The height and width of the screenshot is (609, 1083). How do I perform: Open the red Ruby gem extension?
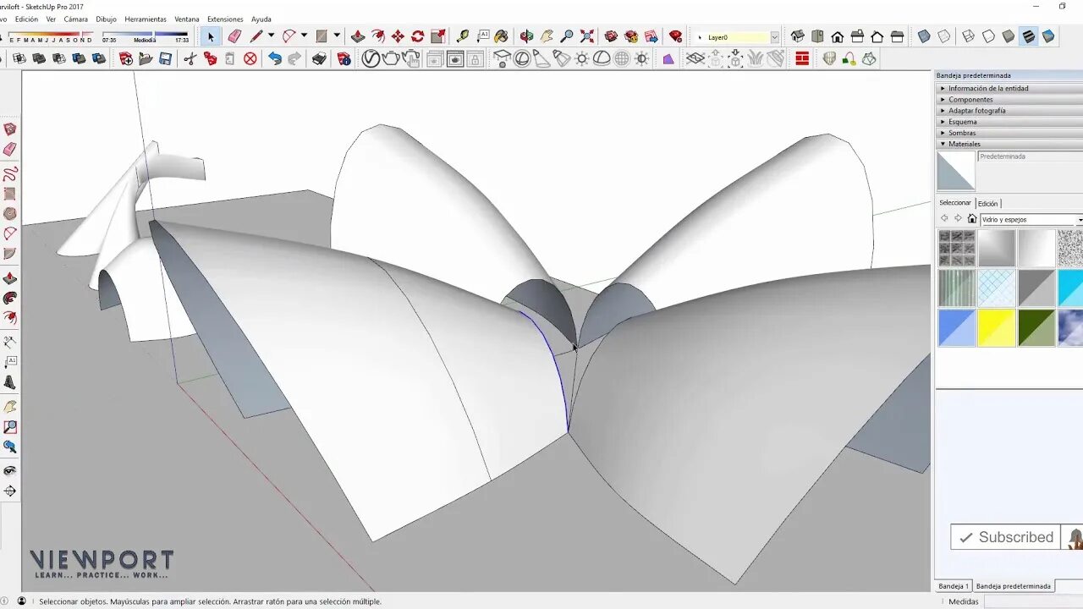[x=675, y=36]
